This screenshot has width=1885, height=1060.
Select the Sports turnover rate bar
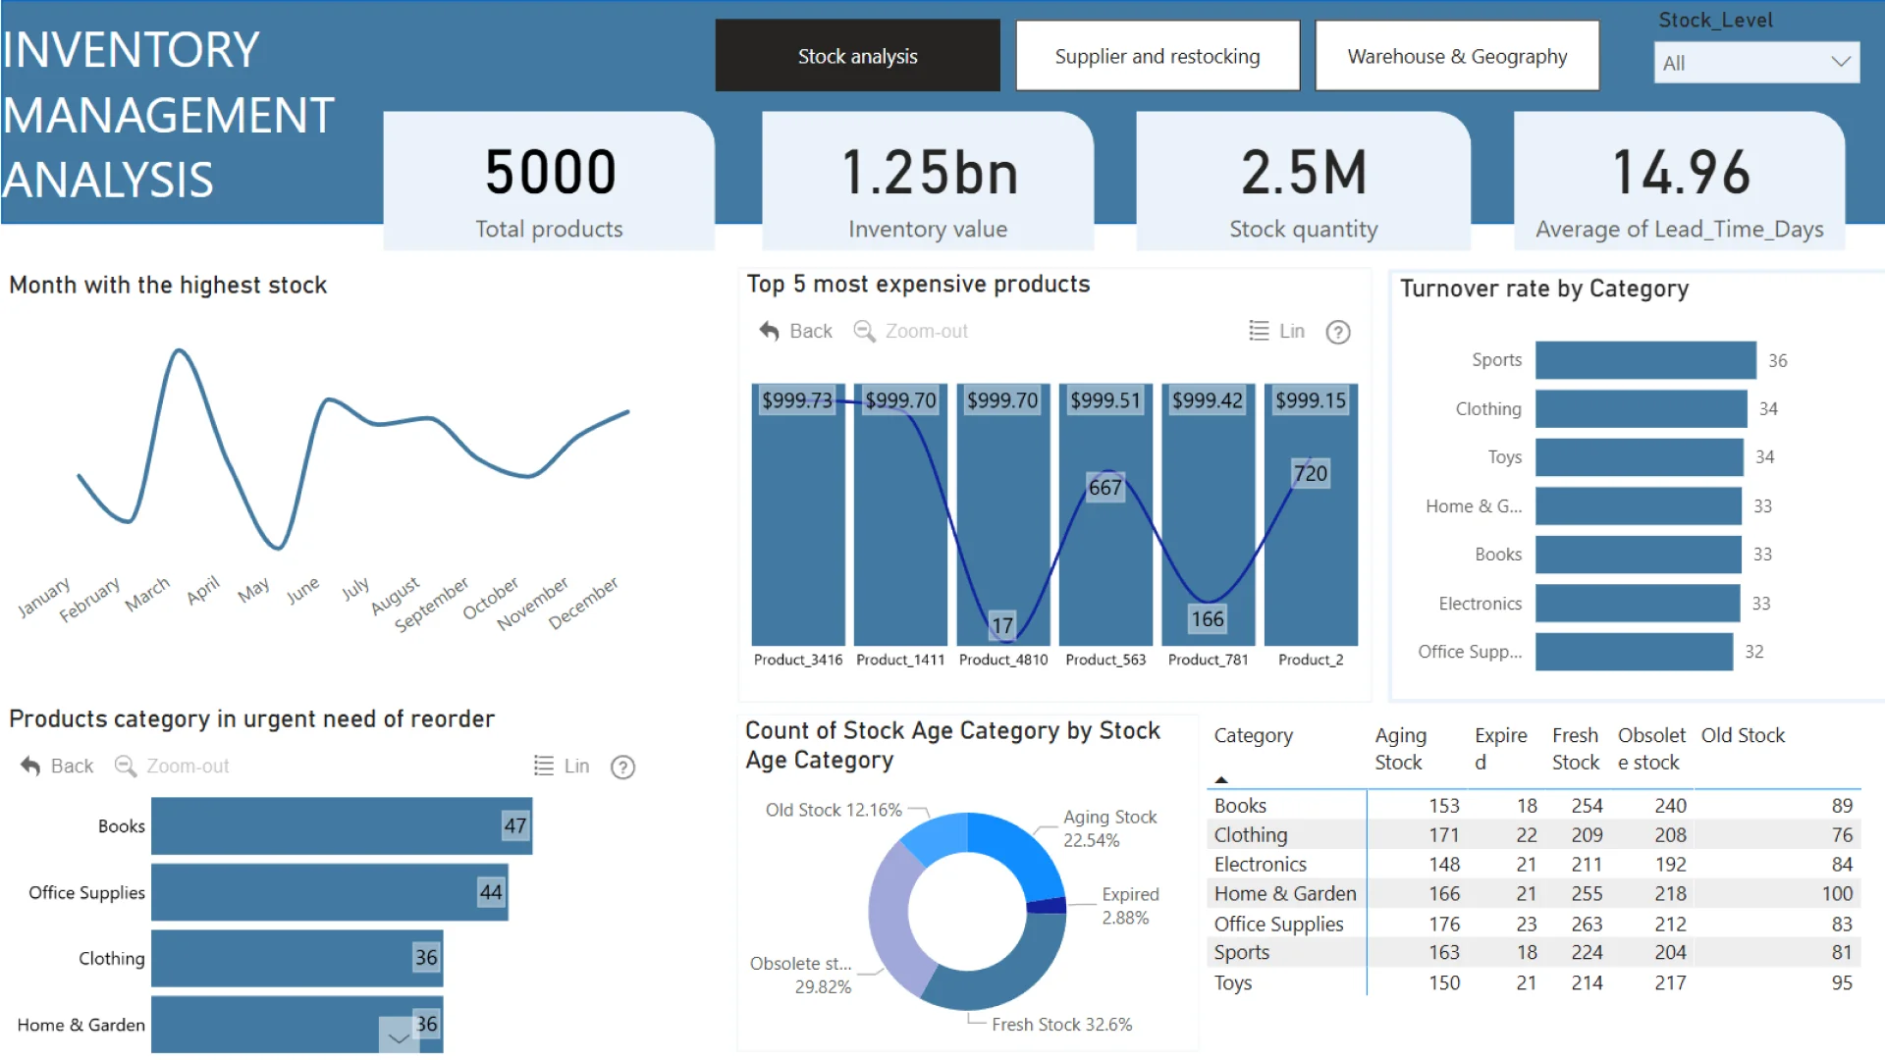1644,360
